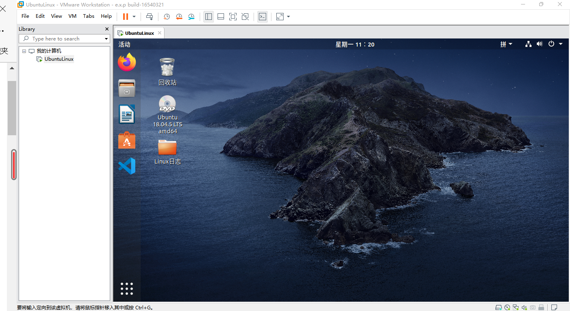
Task: Toggle Unity mode for the VM
Action: click(245, 17)
